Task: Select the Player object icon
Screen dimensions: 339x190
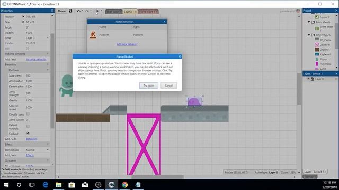Action: coord(317,59)
